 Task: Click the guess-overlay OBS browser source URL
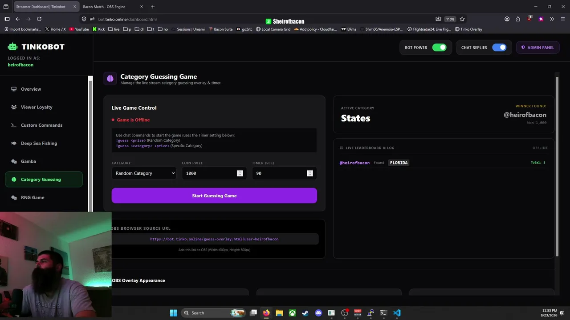pyautogui.click(x=214, y=239)
